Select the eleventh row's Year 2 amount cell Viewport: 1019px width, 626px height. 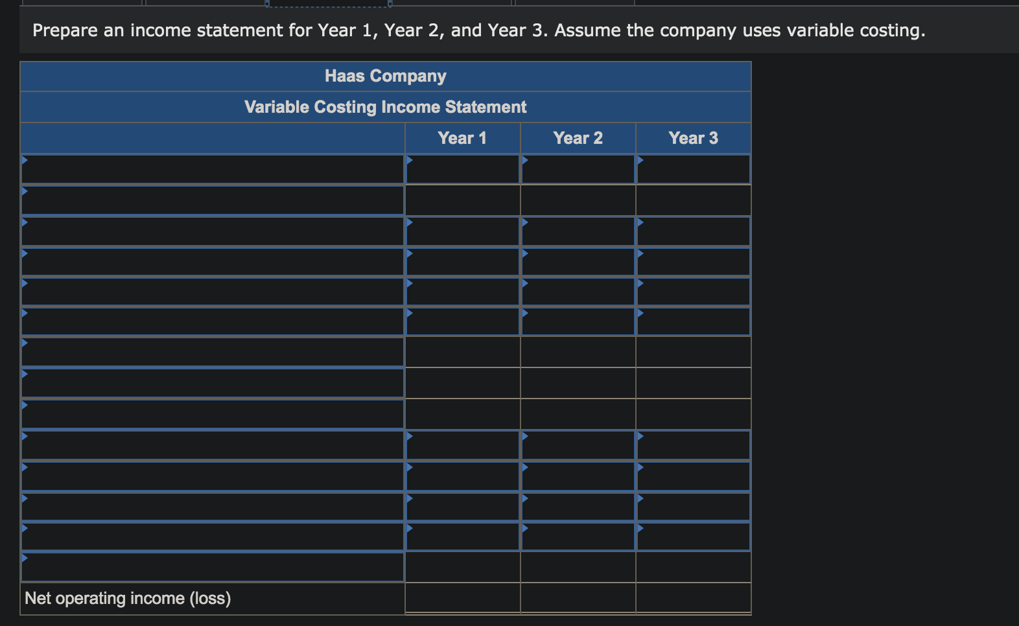pos(578,476)
